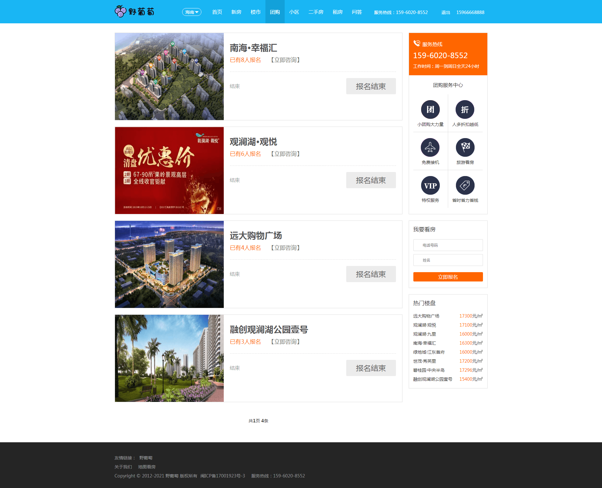602x488 pixels.
Task: Click the 共1页 4条 pagination text
Action: tap(258, 421)
